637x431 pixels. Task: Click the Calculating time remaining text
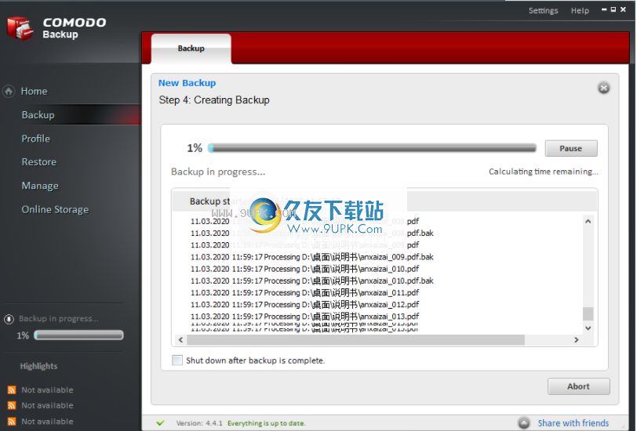(543, 172)
